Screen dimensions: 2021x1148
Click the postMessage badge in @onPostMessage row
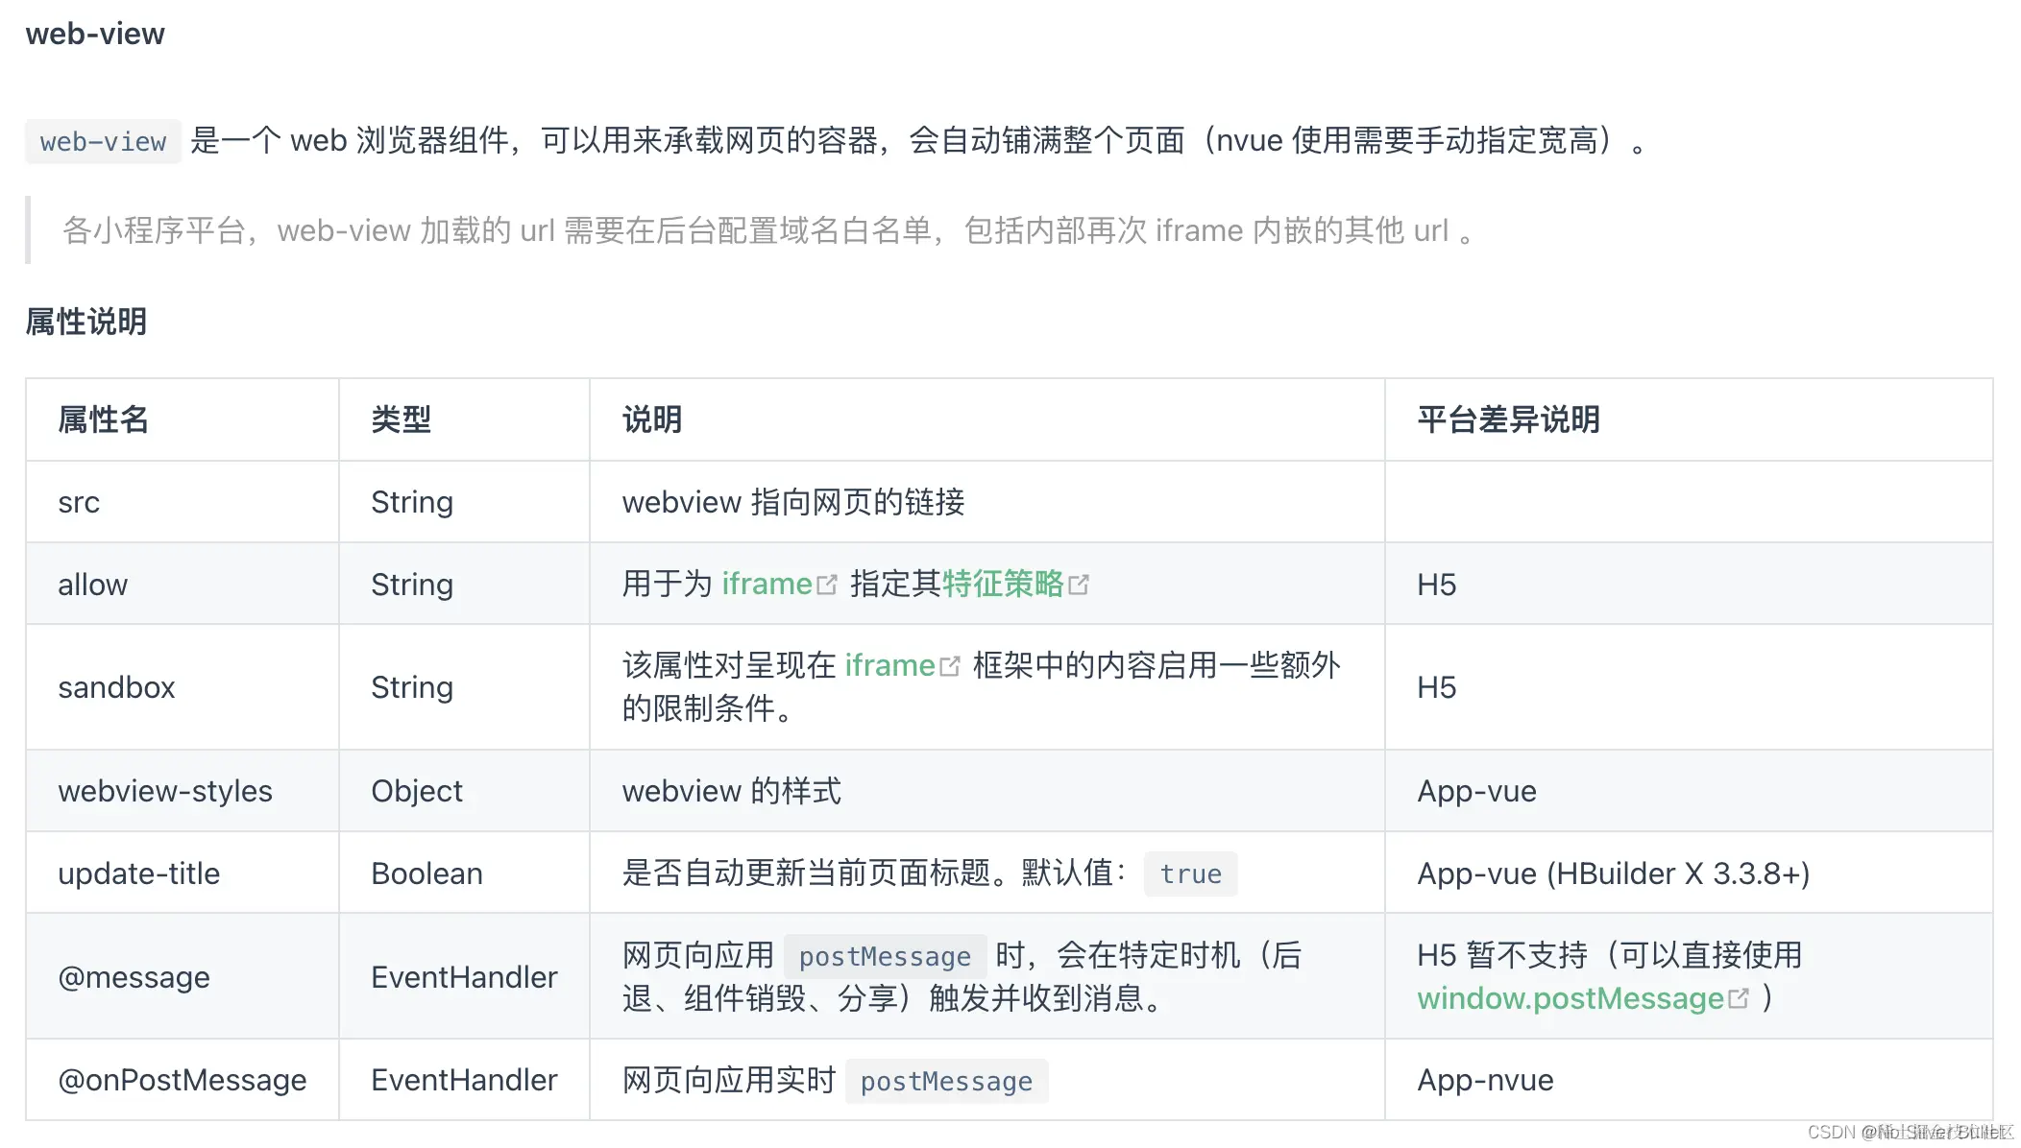(x=946, y=1081)
